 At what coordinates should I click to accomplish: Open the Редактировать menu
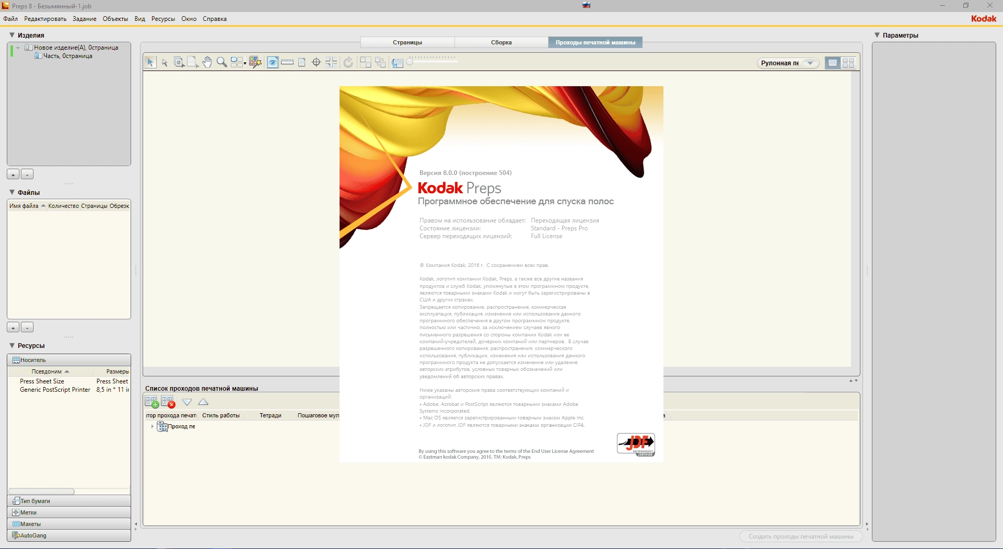(x=45, y=19)
